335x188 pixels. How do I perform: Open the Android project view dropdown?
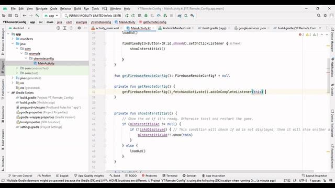tap(19, 28)
